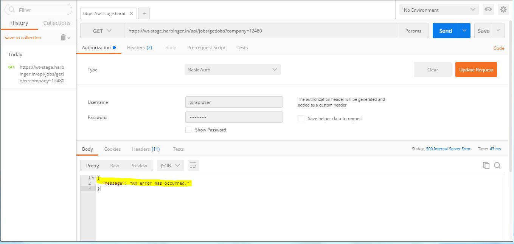Open the No Environment dropdown
This screenshot has width=514, height=244.
point(439,10)
